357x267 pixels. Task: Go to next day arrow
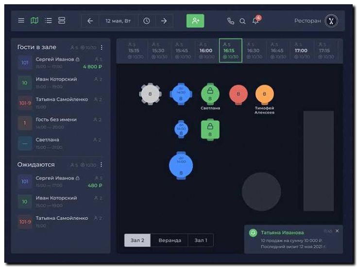pyautogui.click(x=164, y=21)
